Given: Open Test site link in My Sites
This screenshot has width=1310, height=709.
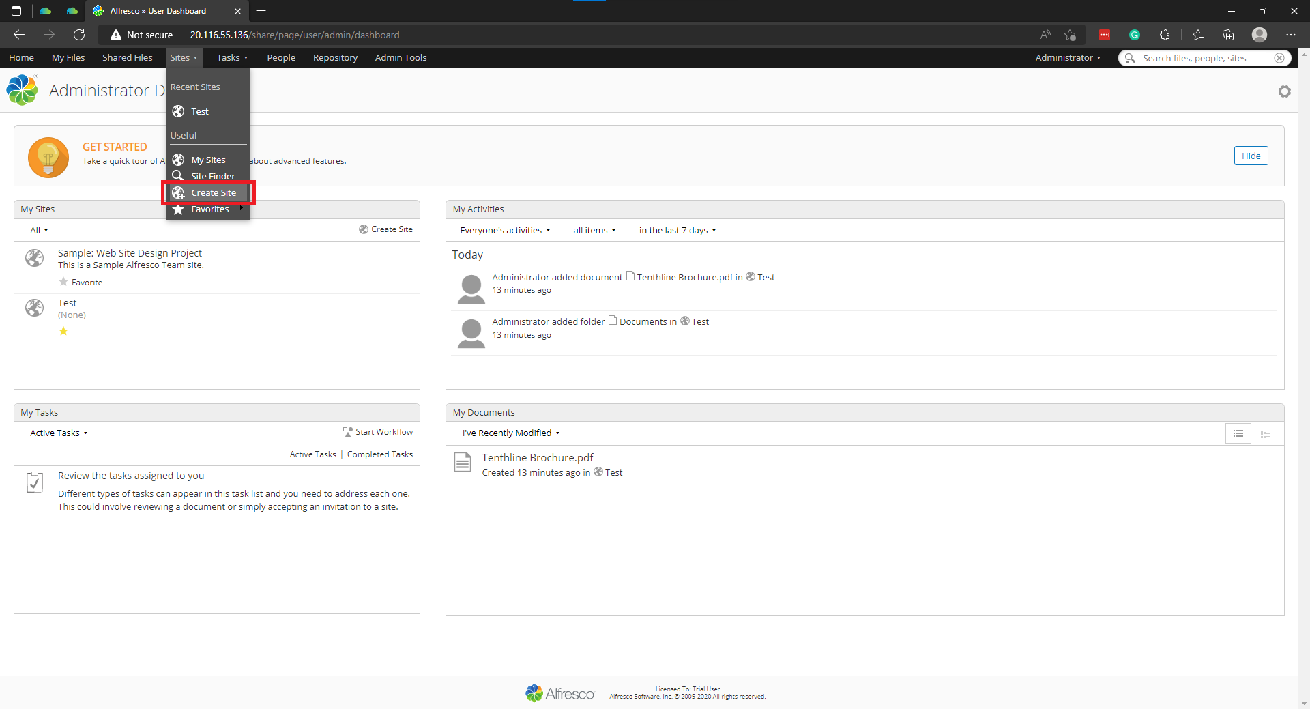Looking at the screenshot, I should click(x=67, y=303).
